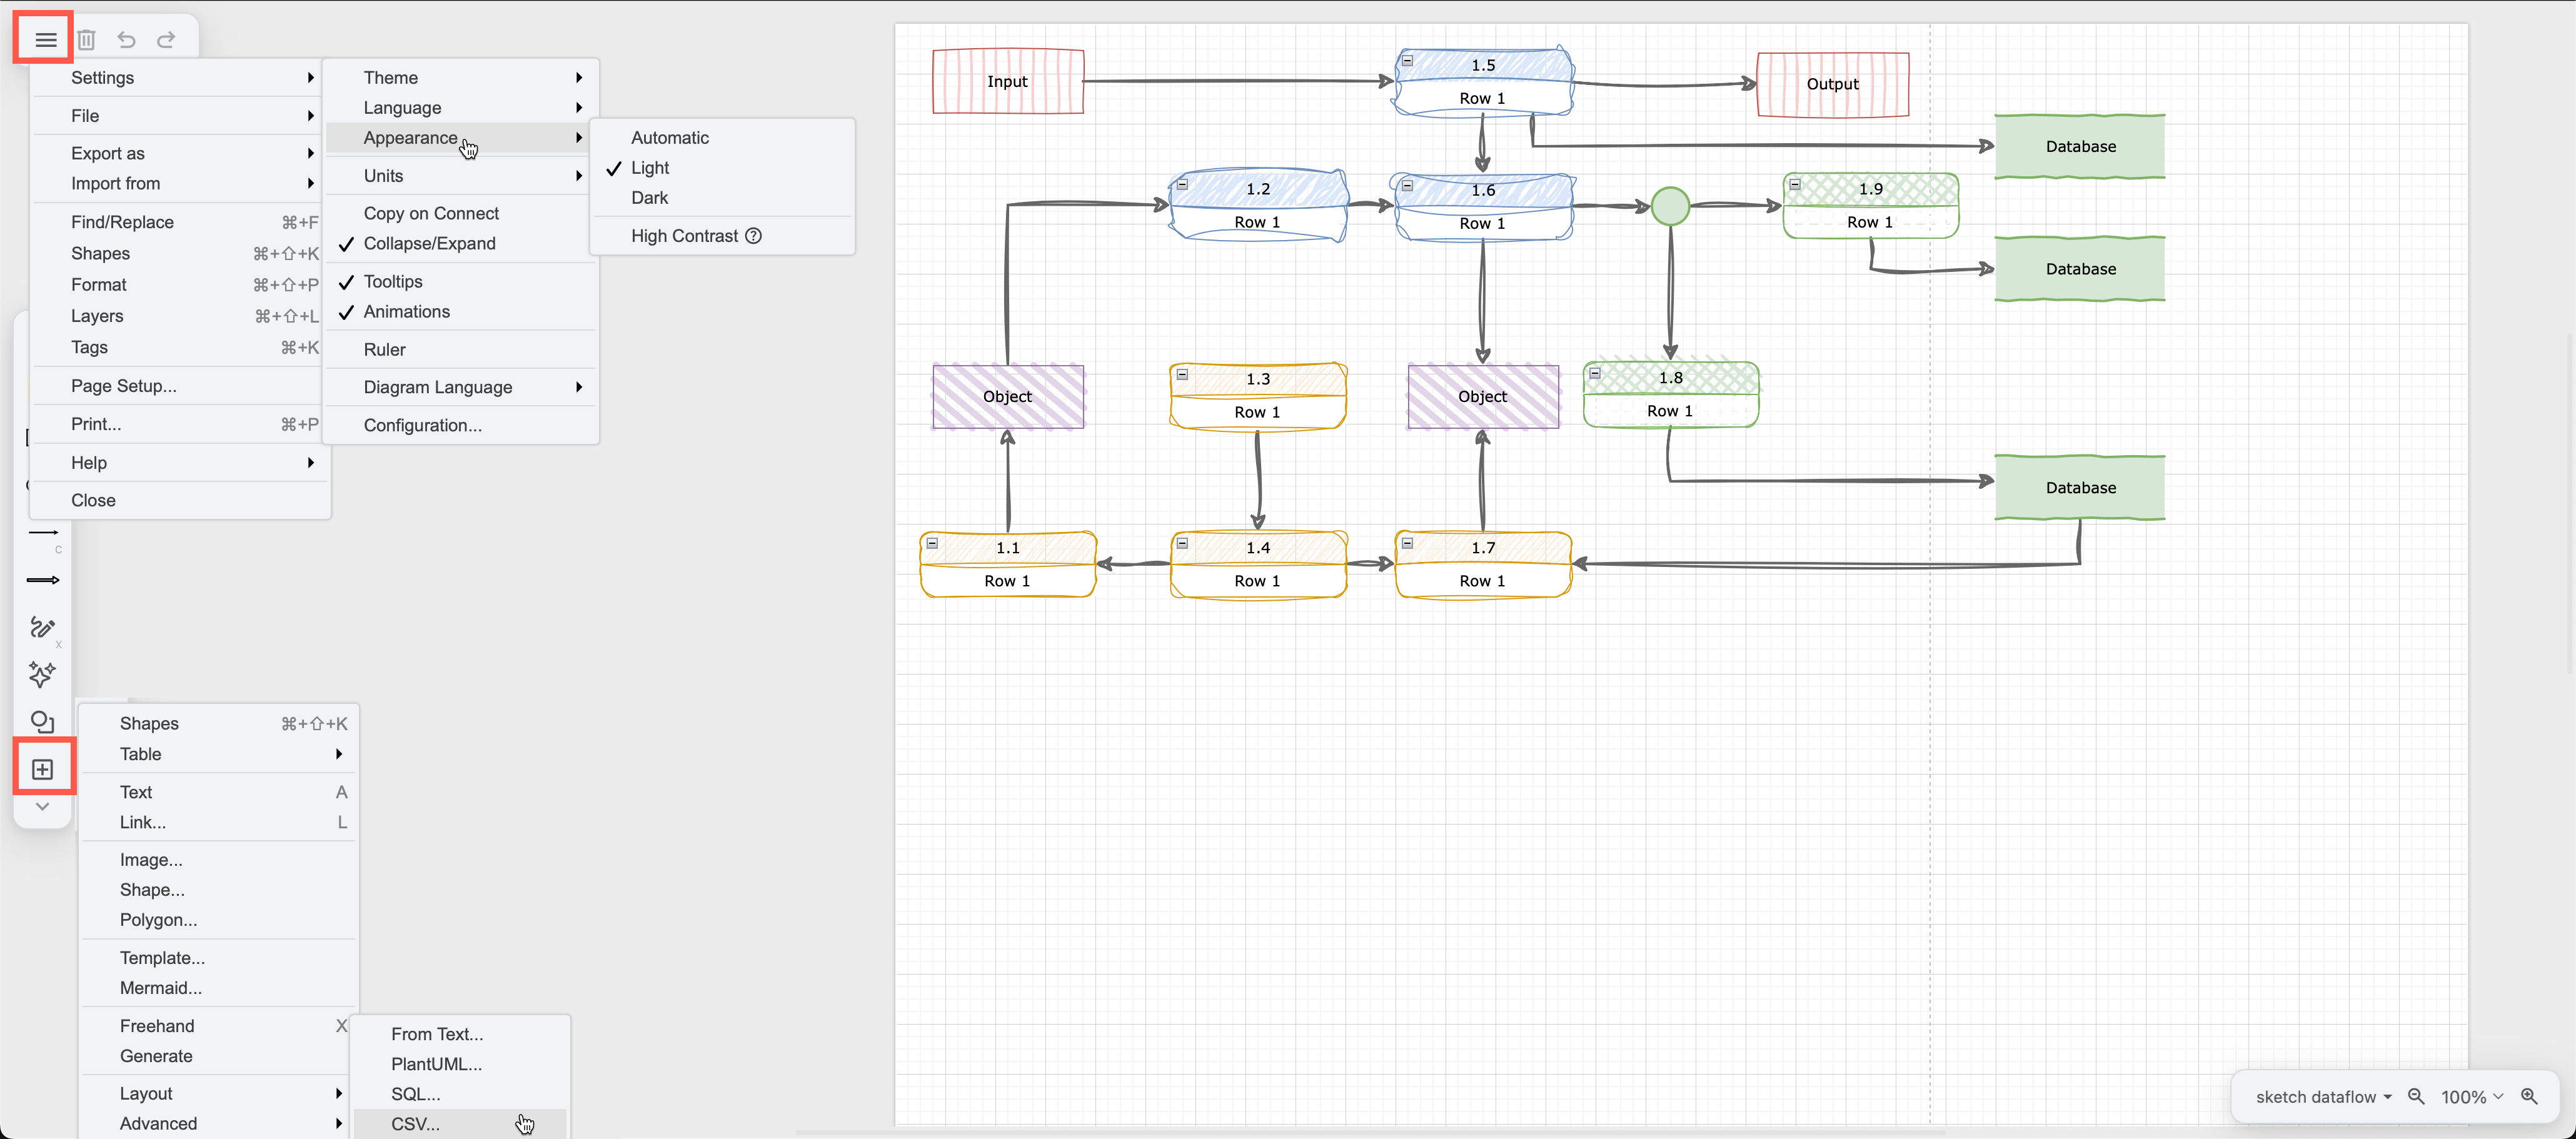The image size is (2576, 1139).
Task: Click the trash delete icon
Action: click(86, 39)
